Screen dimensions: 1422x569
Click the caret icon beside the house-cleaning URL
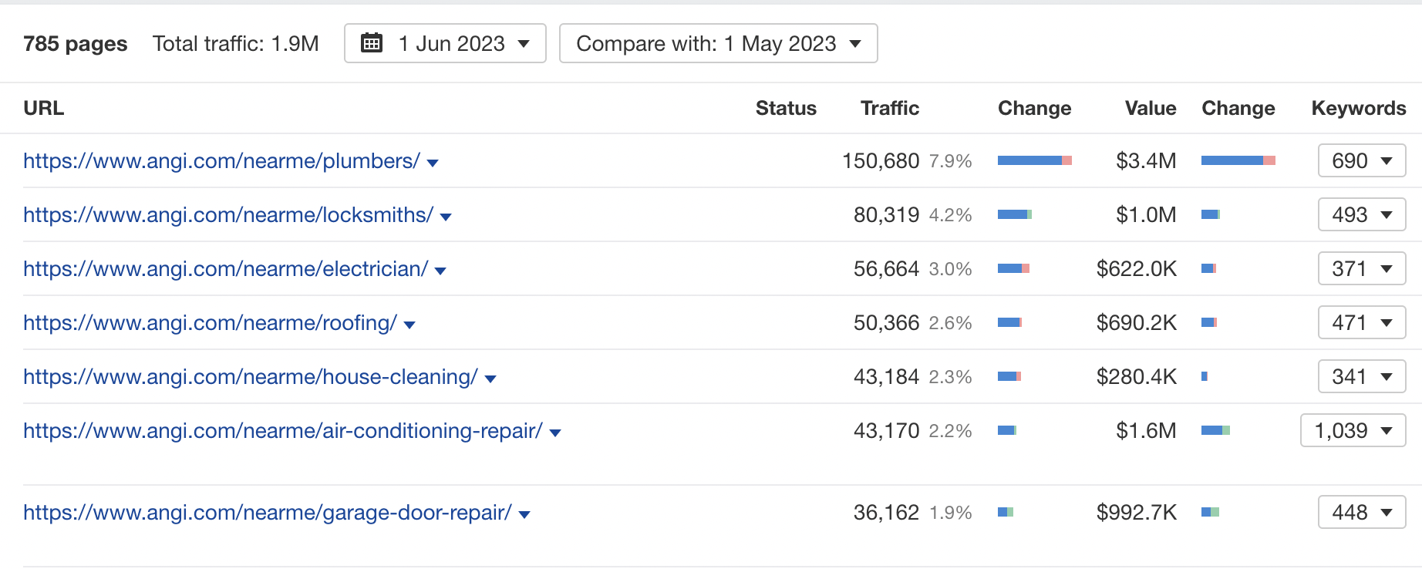490,379
